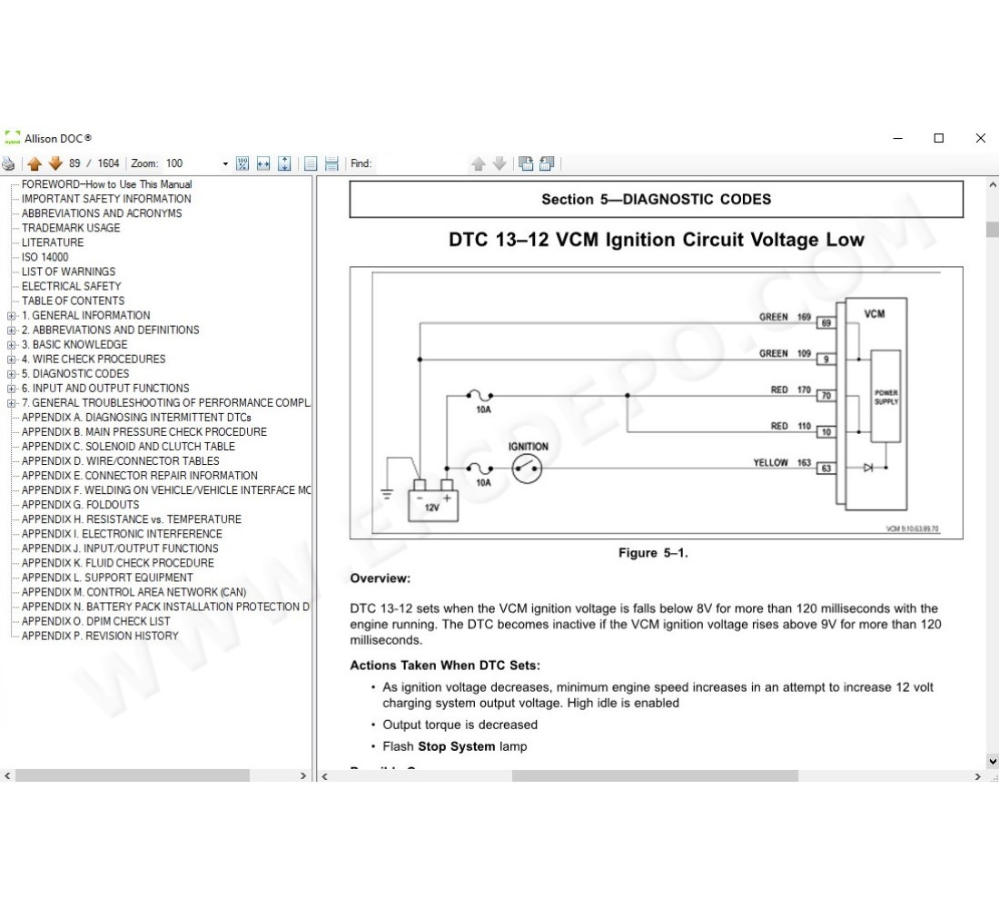Viewport: 999px width, 908px height.
Task: Select 1. GENERAL INFORMATION label
Action: [86, 315]
